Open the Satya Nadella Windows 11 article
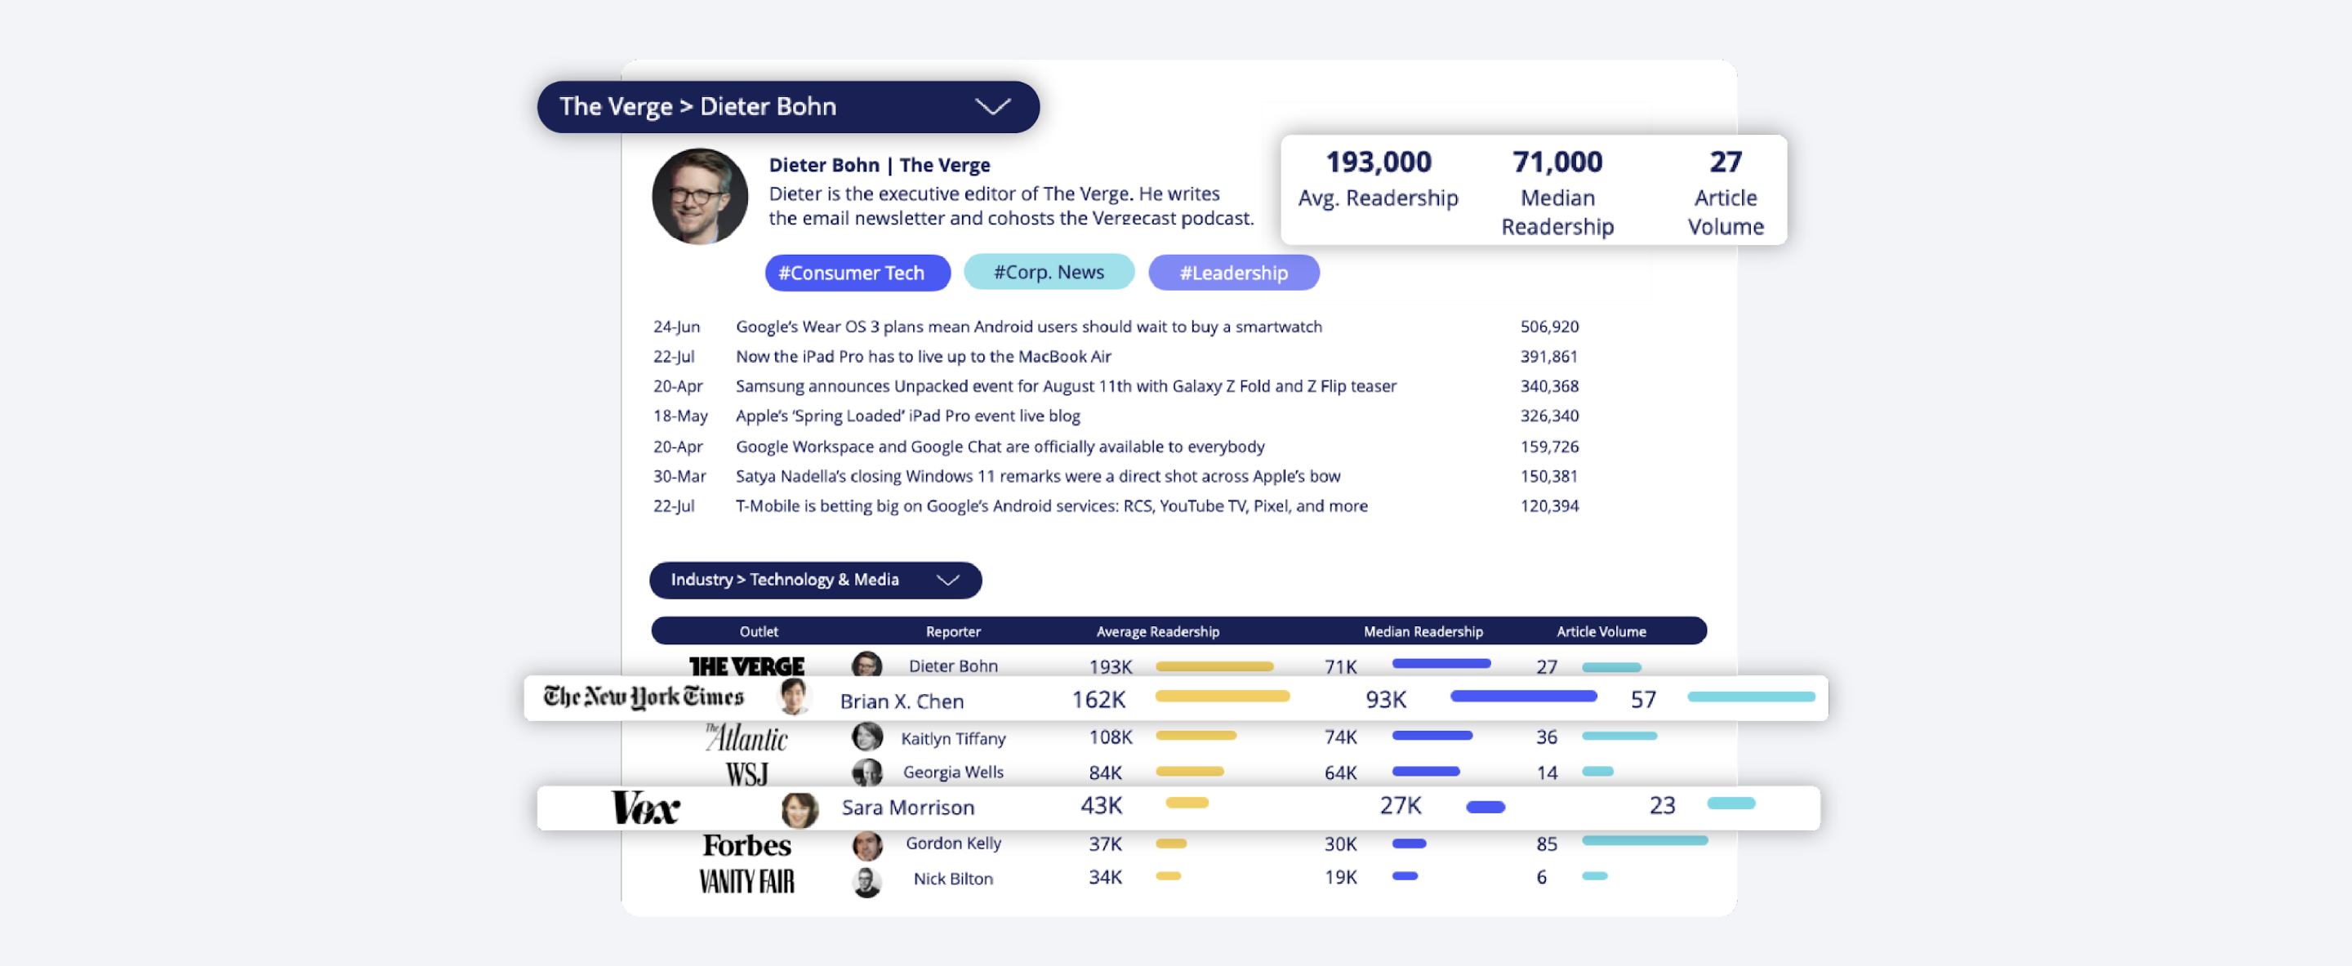Image resolution: width=2352 pixels, height=966 pixels. click(1037, 476)
